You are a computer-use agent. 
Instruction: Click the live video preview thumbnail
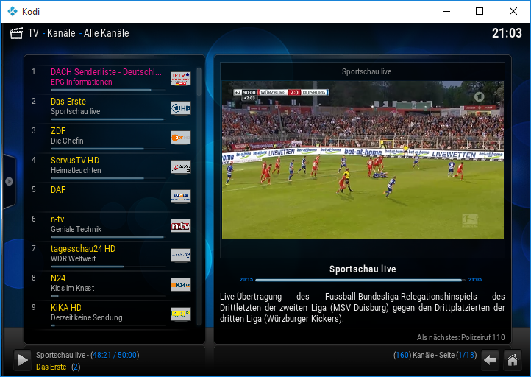coord(363,160)
